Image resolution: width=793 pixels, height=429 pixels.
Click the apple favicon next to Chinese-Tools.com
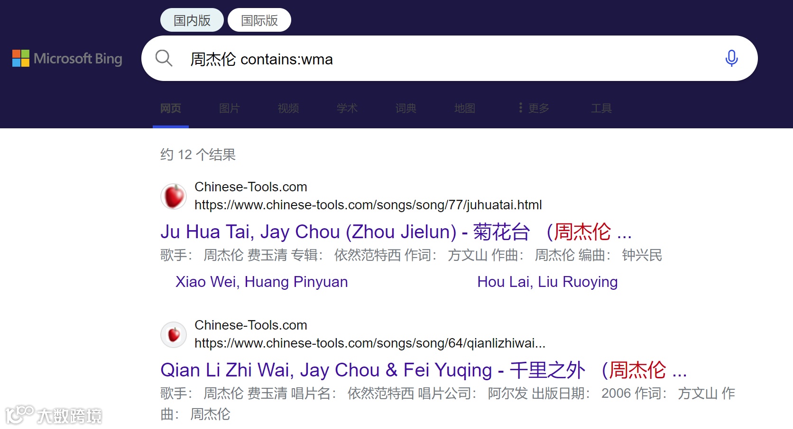(x=174, y=196)
